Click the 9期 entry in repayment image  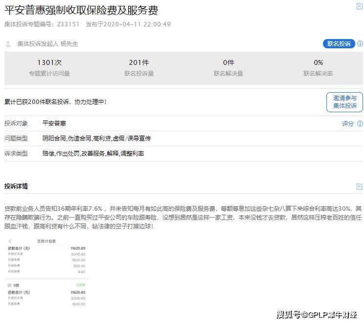coord(16,285)
